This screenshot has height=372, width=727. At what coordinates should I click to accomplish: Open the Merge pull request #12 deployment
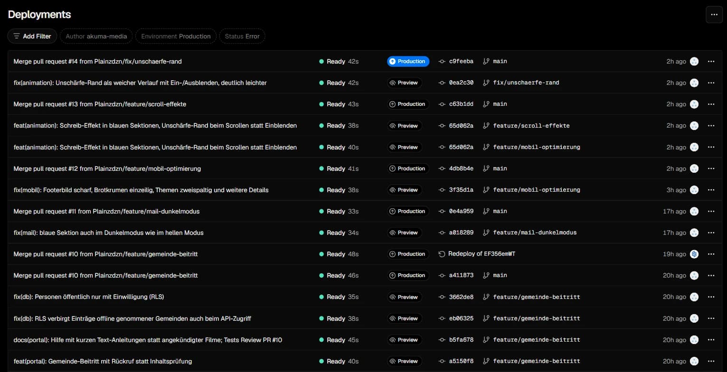[x=107, y=168]
